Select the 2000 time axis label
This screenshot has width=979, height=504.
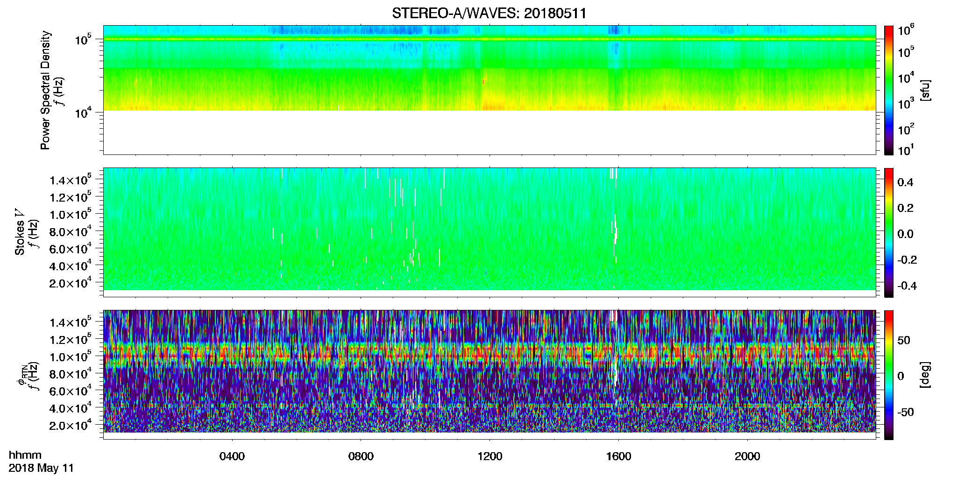pos(748,456)
